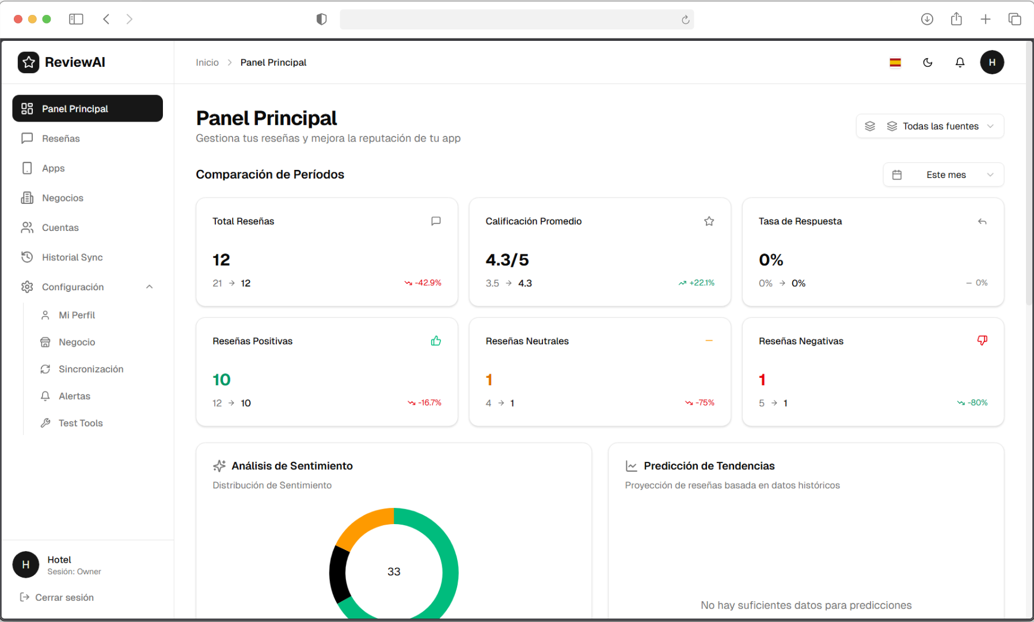
Task: Toggle the browser sidebar panel
Action: [76, 19]
